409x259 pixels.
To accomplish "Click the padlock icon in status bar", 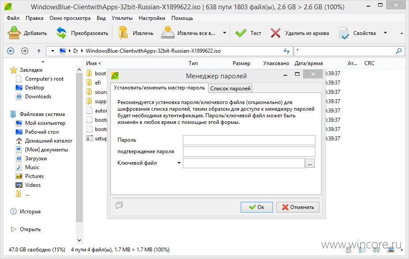I will [x=348, y=250].
